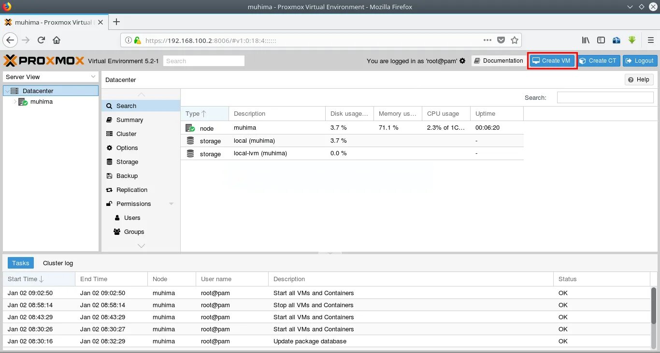
Task: Click the Proxmox logo
Action: click(44, 61)
